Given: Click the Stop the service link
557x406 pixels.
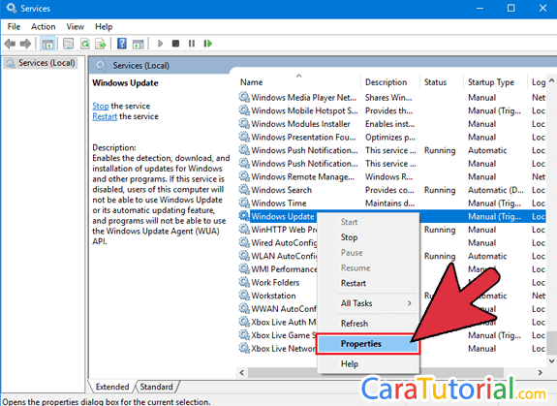Looking at the screenshot, I should (x=101, y=106).
